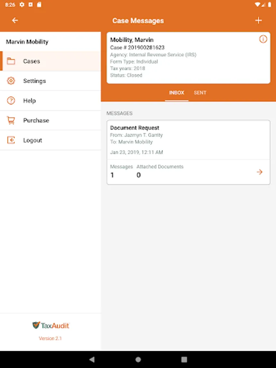Switch to the SENT tab
Viewport: 276px width, 368px height.
click(x=200, y=93)
